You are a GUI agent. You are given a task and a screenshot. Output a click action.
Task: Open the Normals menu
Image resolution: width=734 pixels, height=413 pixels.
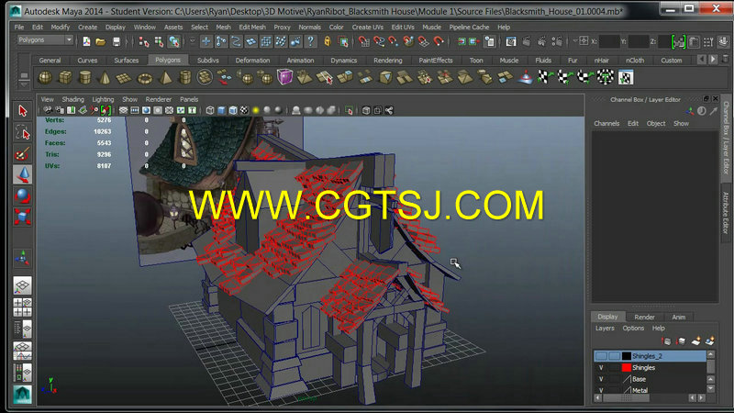coord(310,28)
